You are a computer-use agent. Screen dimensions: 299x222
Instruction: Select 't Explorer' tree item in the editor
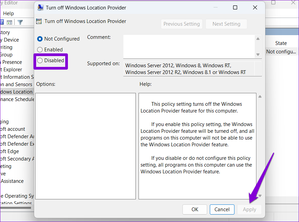pyautogui.click(x=11, y=70)
